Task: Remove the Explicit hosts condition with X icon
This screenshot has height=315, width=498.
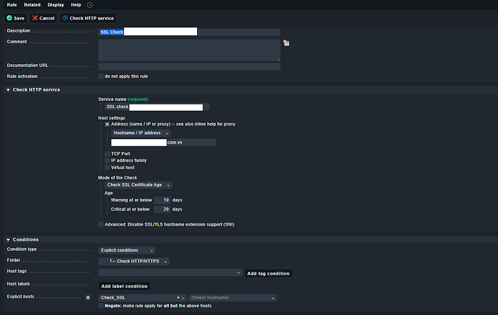Action: 88,297
